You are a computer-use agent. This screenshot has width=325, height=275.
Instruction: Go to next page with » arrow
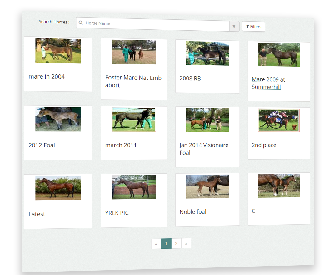pos(186,243)
